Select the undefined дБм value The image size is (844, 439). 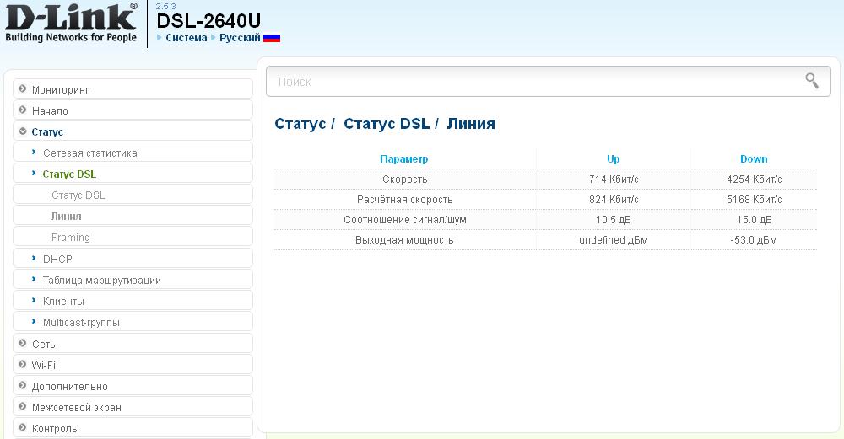click(613, 240)
